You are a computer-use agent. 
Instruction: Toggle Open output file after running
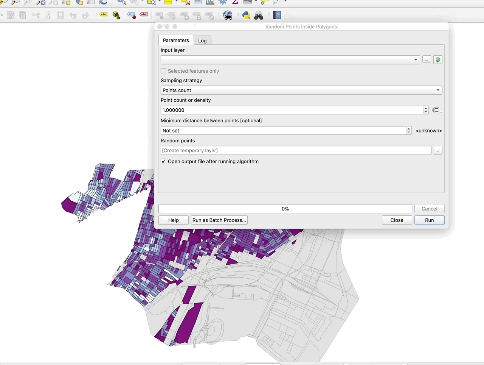163,161
